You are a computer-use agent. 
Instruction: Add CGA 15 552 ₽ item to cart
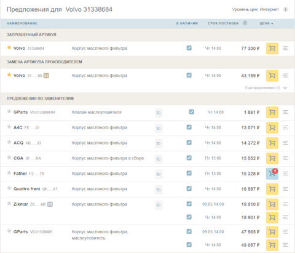[x=272, y=158]
